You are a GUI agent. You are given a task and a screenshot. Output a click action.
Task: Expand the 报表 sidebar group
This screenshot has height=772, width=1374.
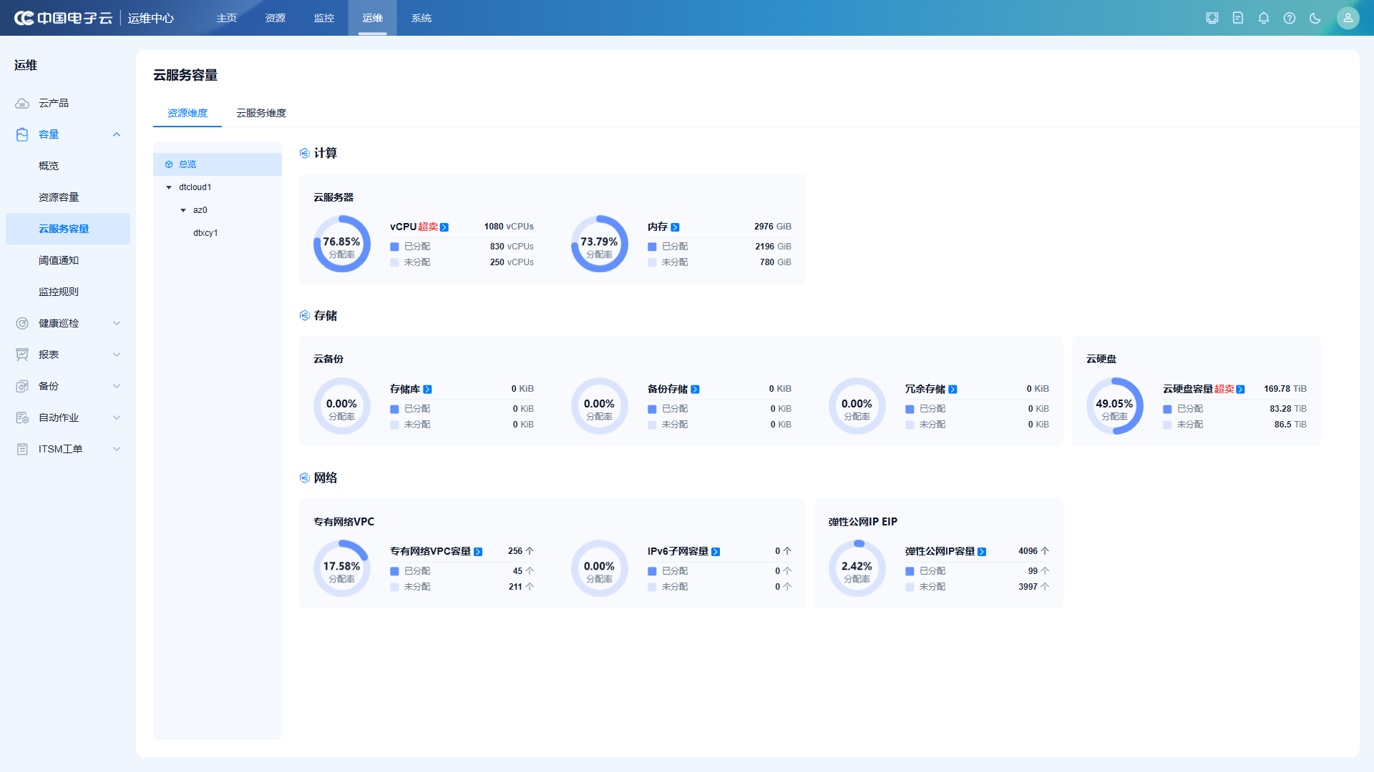pyautogui.click(x=117, y=355)
